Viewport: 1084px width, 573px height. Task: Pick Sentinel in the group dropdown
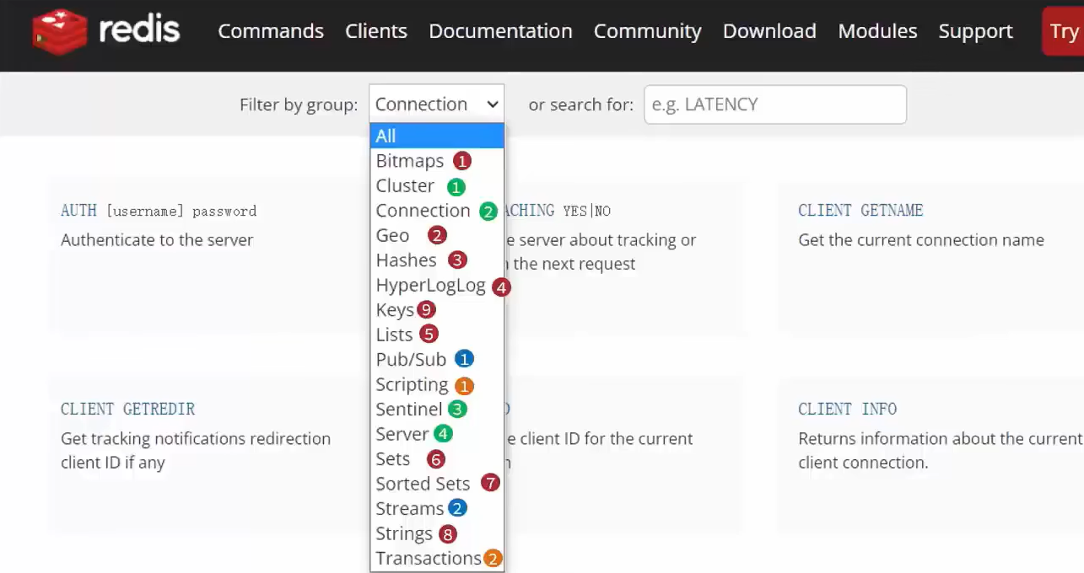point(437,410)
